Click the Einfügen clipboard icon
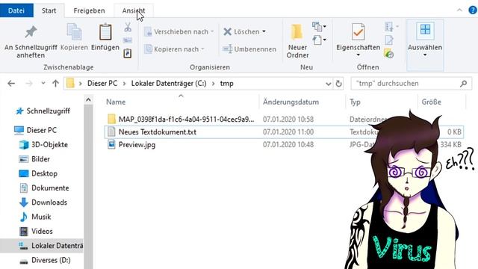The image size is (478, 269). pyautogui.click(x=105, y=31)
